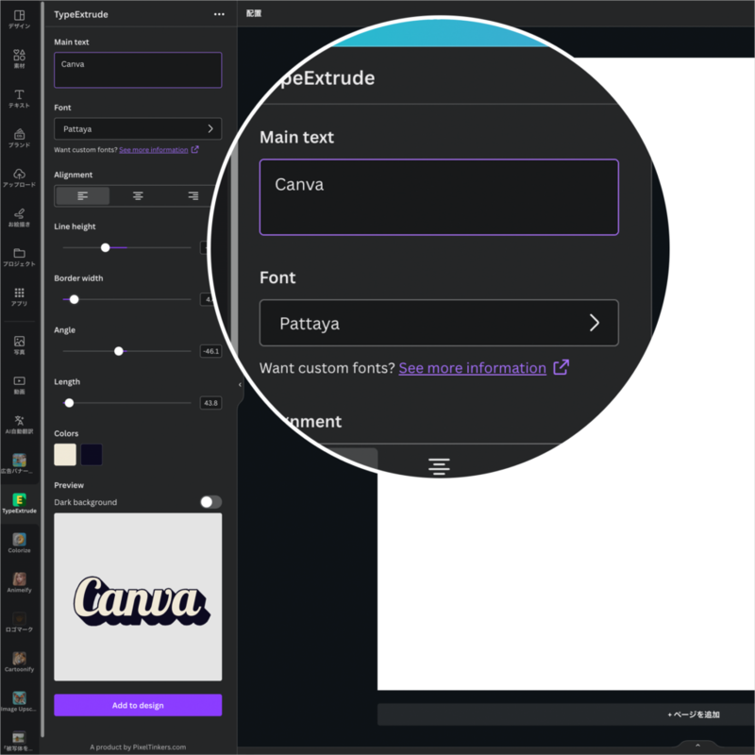755x755 pixels.
Task: Open the 配置 (Position) toolbar item
Action: click(x=254, y=13)
